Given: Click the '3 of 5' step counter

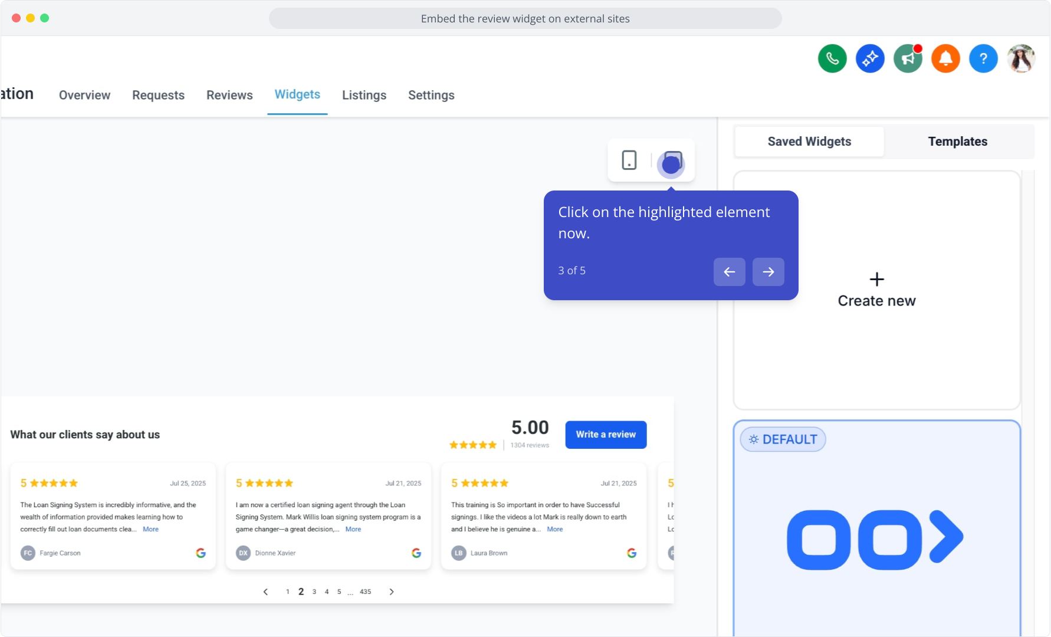Looking at the screenshot, I should [x=572, y=271].
